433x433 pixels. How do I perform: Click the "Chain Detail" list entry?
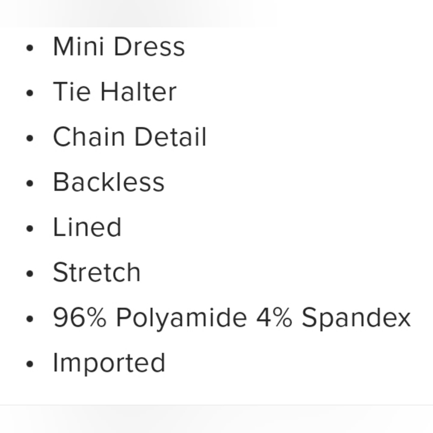[x=129, y=137]
